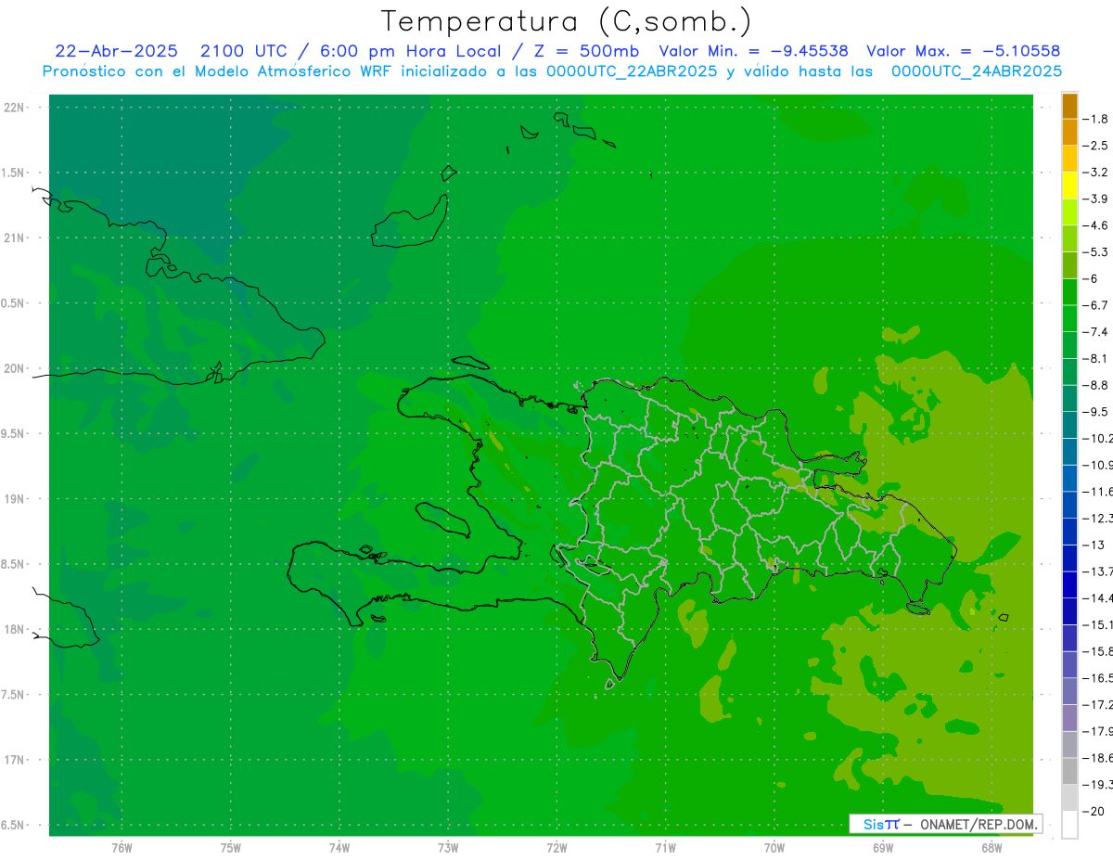
Task: Click the "-1.8" colorbar label
Action: click(1096, 119)
